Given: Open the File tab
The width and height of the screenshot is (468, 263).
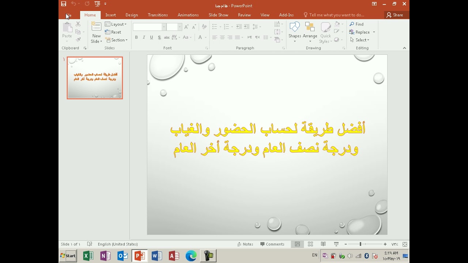Looking at the screenshot, I should click(x=68, y=15).
